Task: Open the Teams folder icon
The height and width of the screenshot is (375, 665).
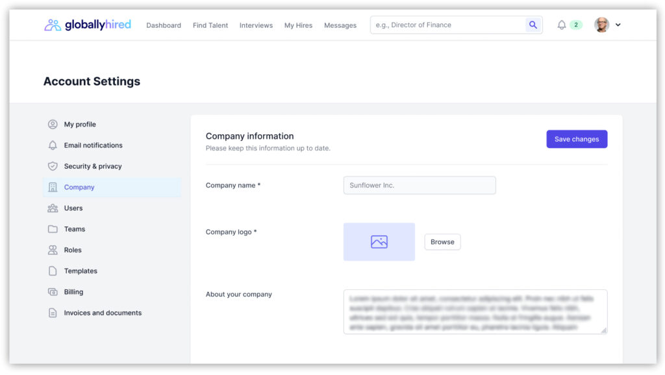Action: tap(53, 229)
